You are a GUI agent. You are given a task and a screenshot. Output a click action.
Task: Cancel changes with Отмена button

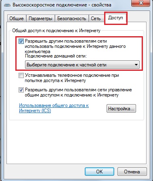click(132, 171)
